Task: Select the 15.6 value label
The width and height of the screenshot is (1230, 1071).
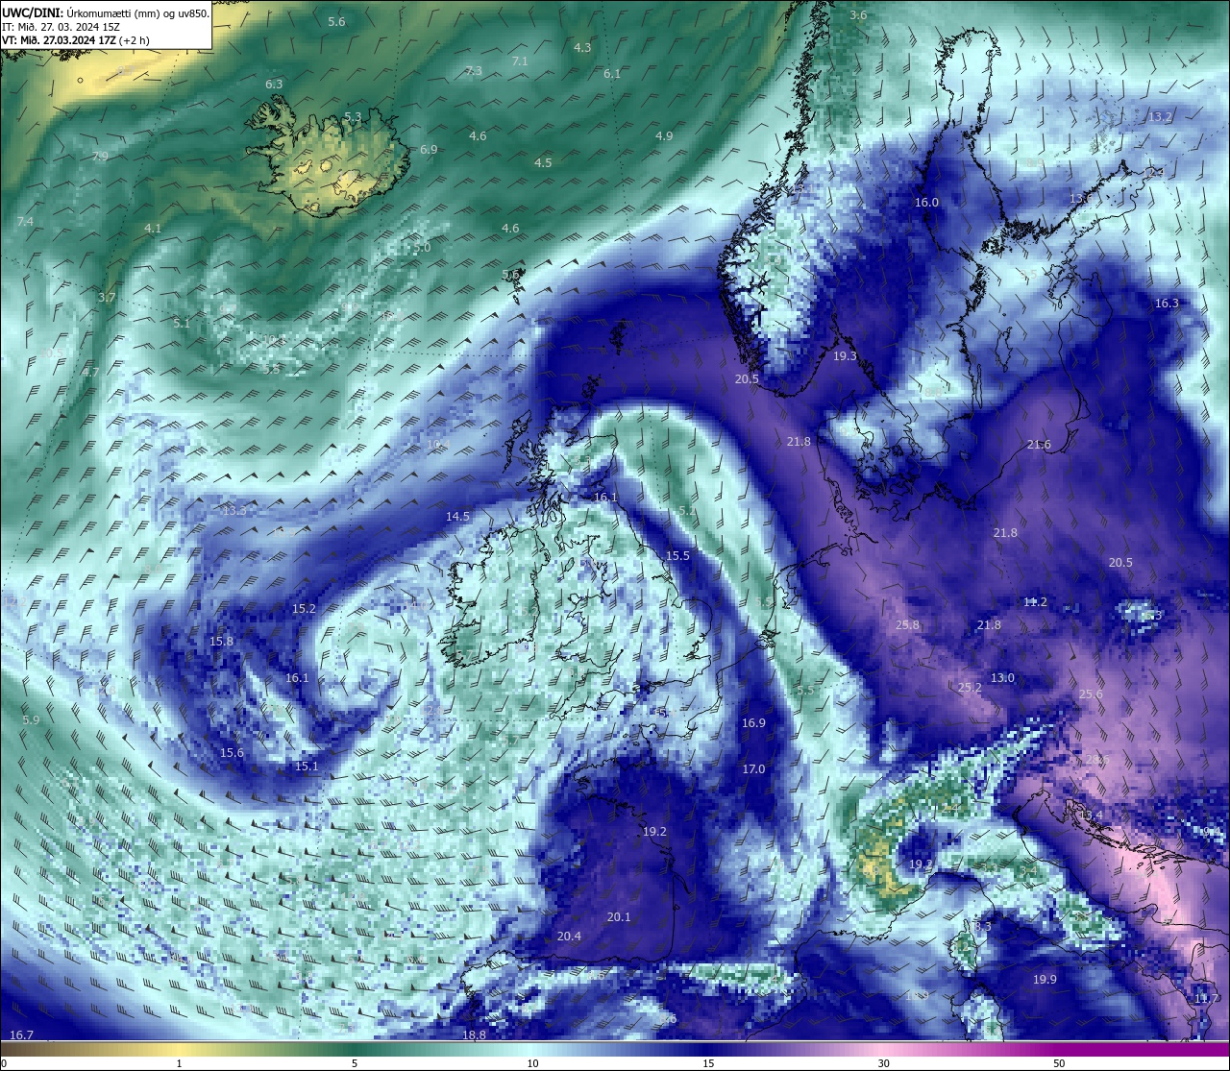Action: click(x=232, y=752)
